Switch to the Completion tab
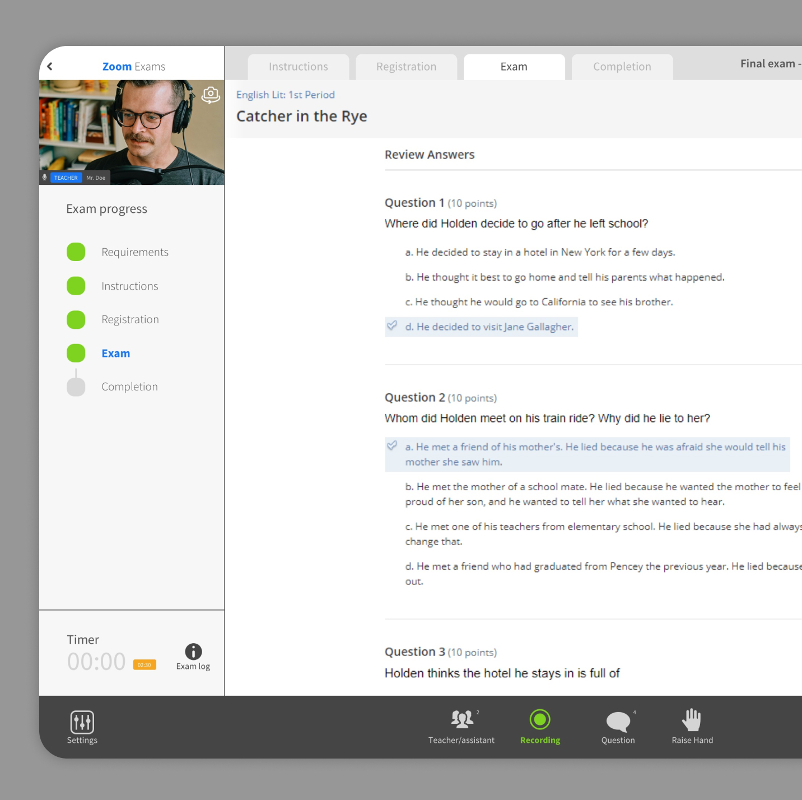This screenshot has width=802, height=800. pos(622,67)
